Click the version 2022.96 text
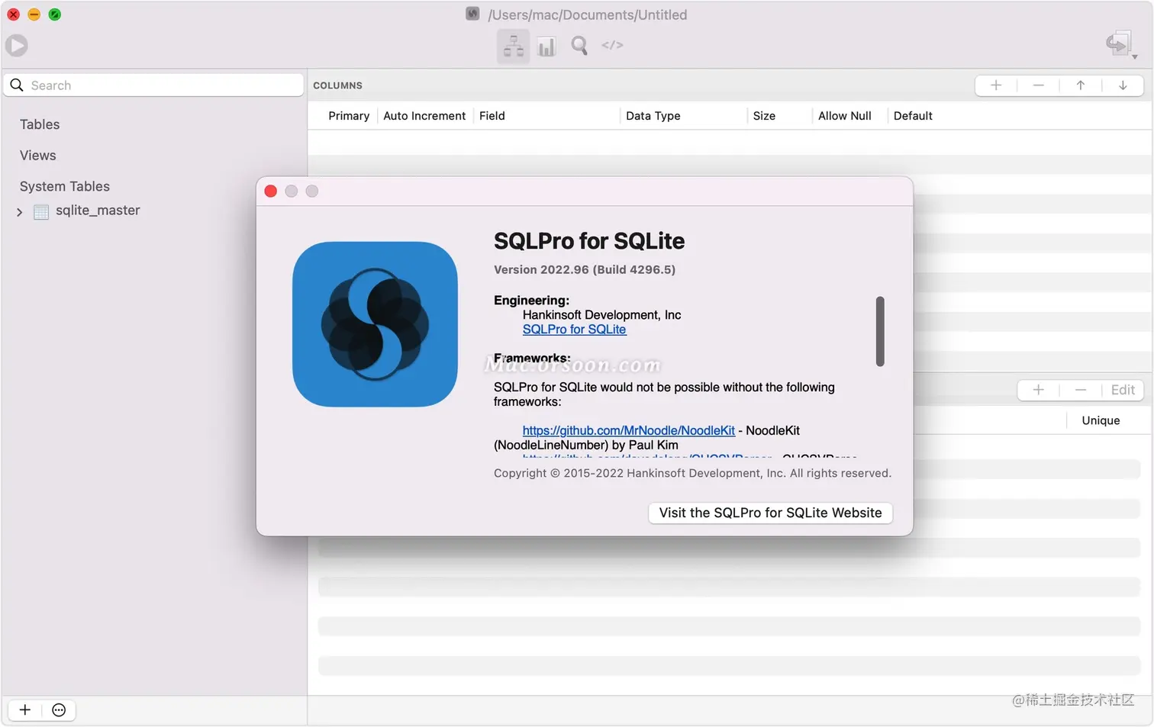Viewport: 1154px width, 727px height. 585,269
